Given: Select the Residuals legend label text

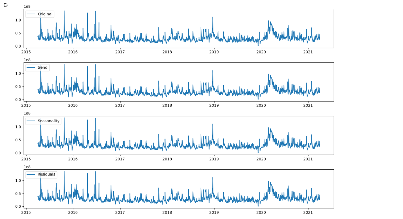Looking at the screenshot, I should [x=46, y=174].
